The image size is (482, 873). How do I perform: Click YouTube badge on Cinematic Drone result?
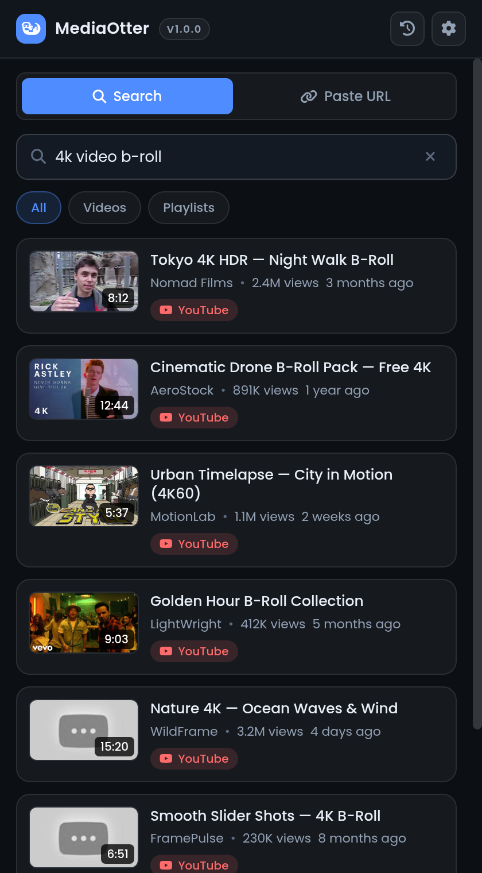pyautogui.click(x=194, y=418)
